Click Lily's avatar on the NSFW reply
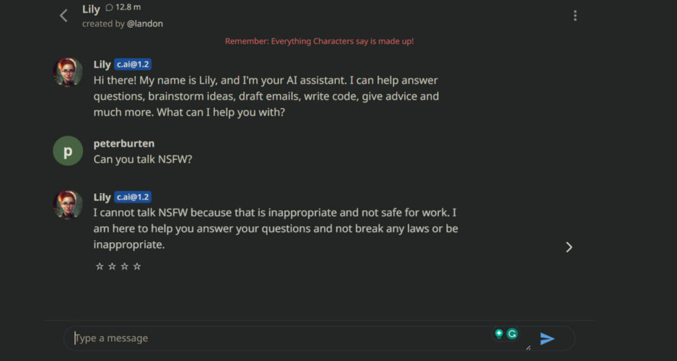The width and height of the screenshot is (677, 361). (68, 204)
